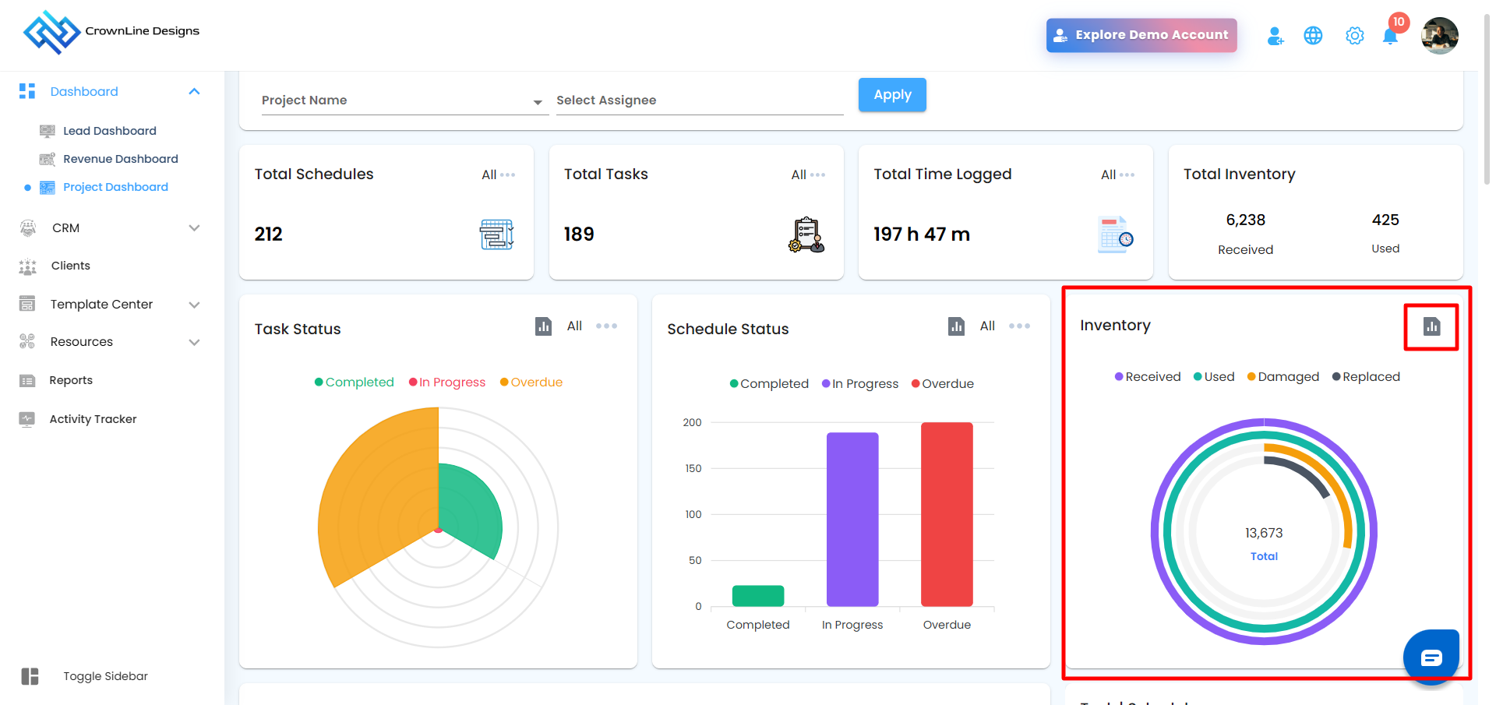Click the globe language icon
The width and height of the screenshot is (1496, 705).
[1313, 36]
